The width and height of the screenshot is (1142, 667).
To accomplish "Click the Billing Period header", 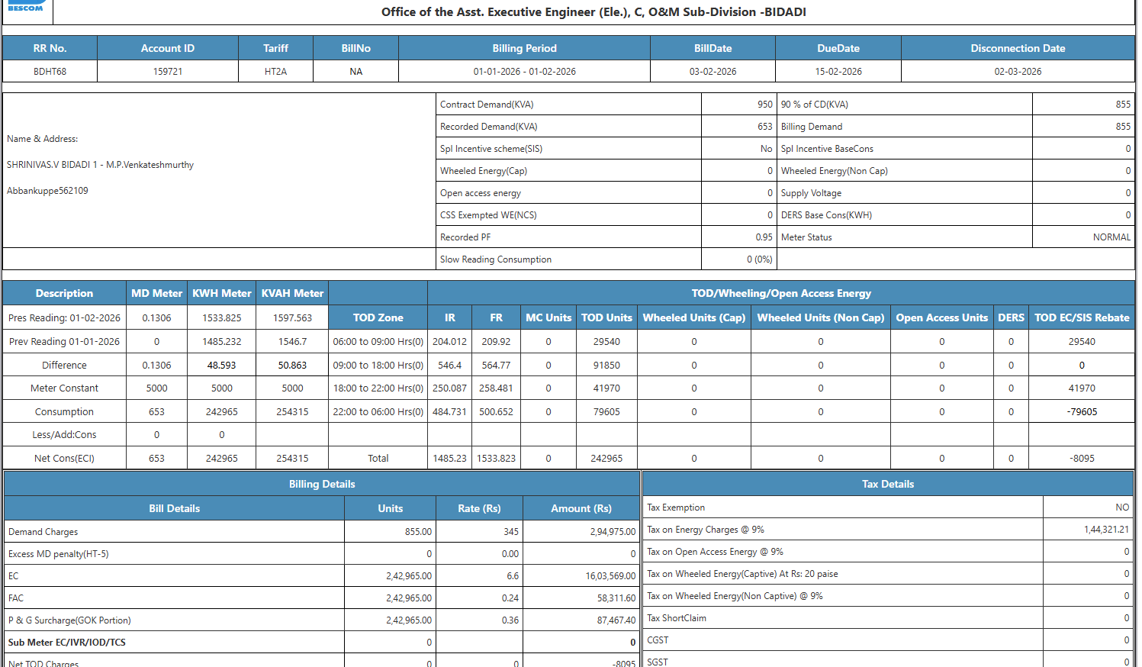I will pos(524,48).
